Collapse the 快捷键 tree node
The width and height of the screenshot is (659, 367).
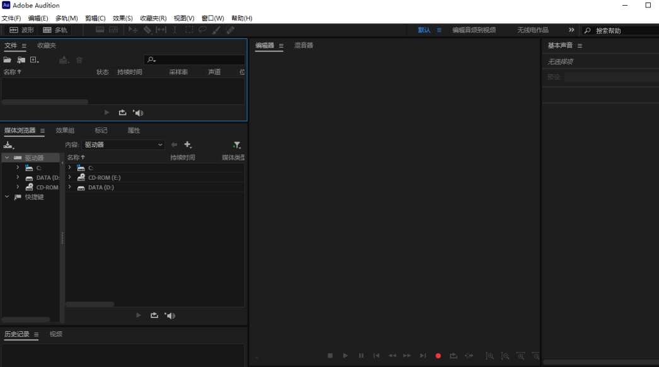click(7, 196)
